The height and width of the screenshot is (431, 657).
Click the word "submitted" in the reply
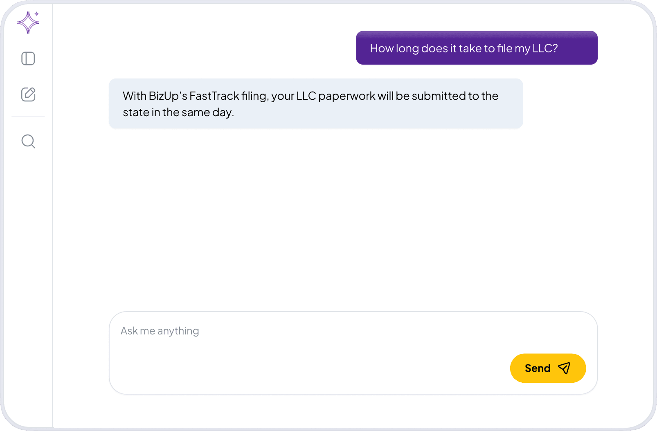439,96
